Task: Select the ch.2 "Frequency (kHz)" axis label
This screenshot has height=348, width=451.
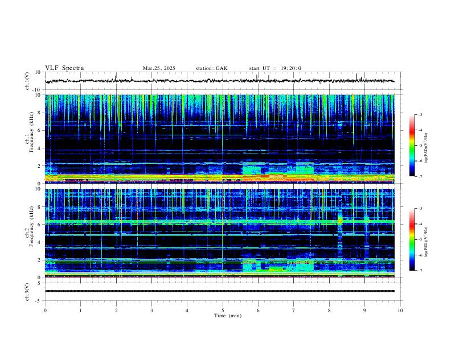Action: coord(32,226)
